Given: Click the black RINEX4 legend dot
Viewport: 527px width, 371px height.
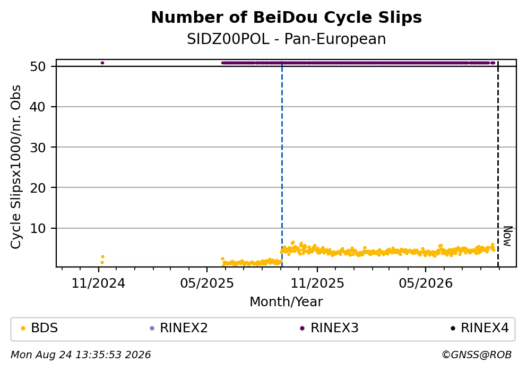Looking at the screenshot, I should pyautogui.click(x=453, y=329).
